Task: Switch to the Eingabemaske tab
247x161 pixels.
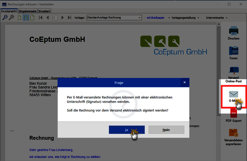Action: [28, 11]
